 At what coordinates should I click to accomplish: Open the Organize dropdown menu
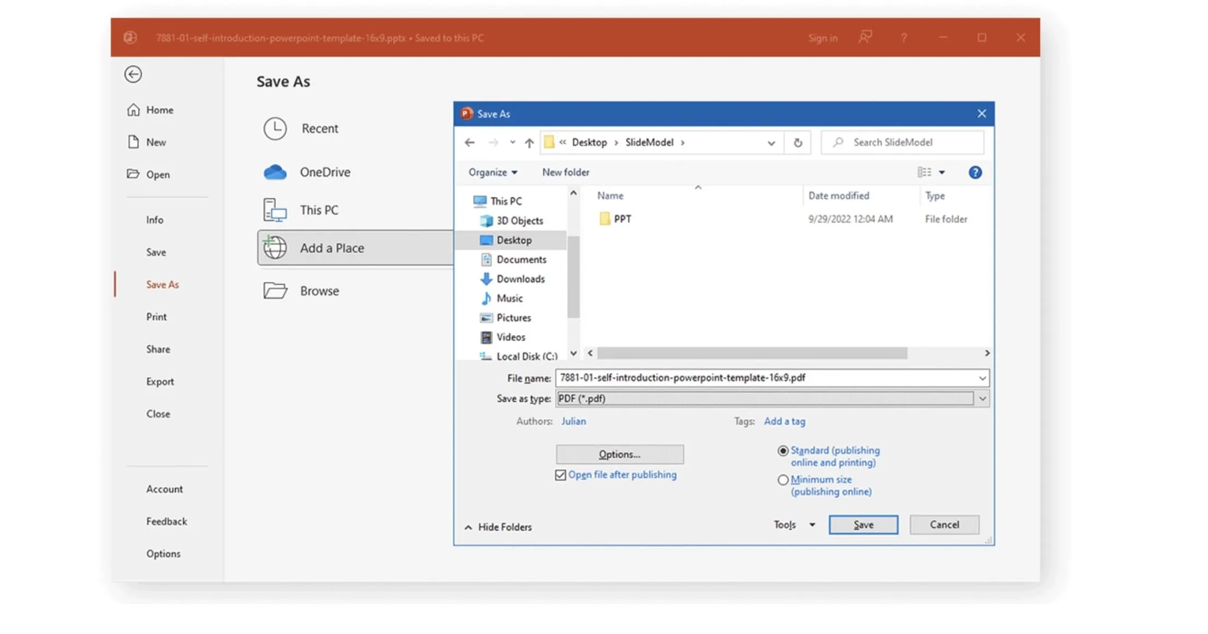click(492, 173)
